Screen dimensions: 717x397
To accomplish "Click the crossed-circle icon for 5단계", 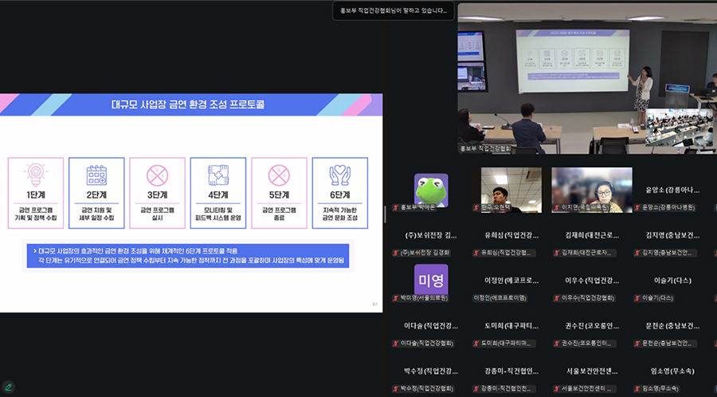I will coord(279,175).
